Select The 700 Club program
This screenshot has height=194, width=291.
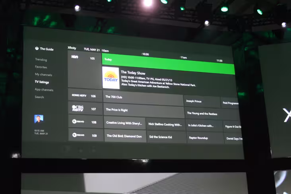(143, 98)
